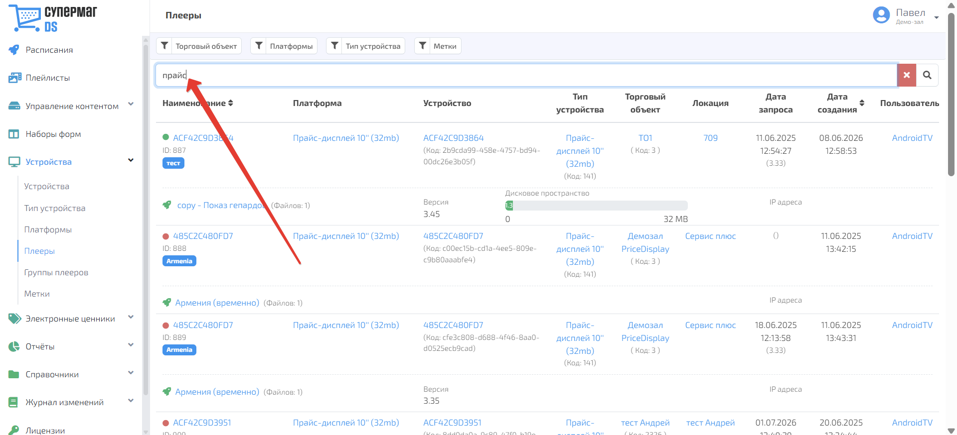Viewport: 957px width, 435px height.
Task: Click the тест tag on player ID 887
Action: click(173, 163)
